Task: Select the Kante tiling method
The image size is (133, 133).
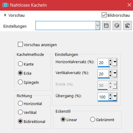Action: (x=20, y=64)
